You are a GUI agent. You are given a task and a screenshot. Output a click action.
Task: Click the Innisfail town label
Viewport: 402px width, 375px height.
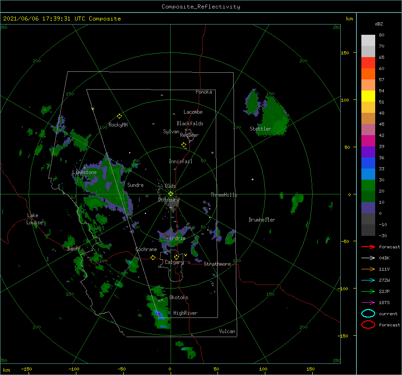coord(180,161)
